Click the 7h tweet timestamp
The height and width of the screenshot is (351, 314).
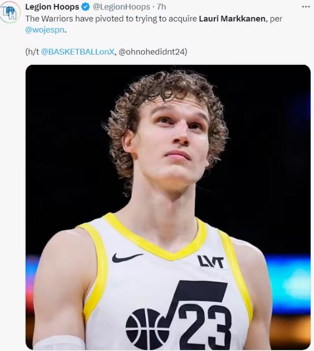(x=161, y=7)
